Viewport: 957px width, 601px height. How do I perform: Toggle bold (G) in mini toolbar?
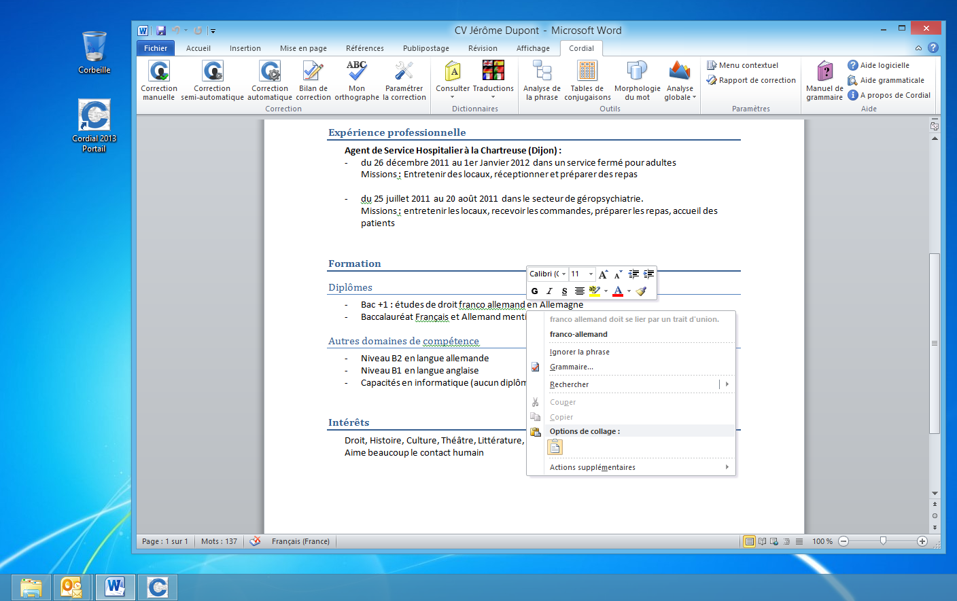(535, 291)
